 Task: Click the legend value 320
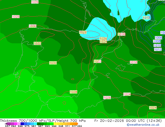80,126
